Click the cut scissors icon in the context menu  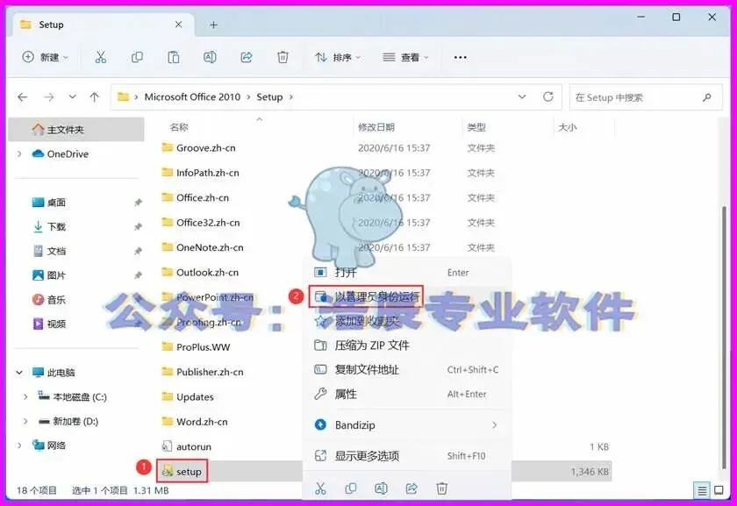tap(320, 488)
